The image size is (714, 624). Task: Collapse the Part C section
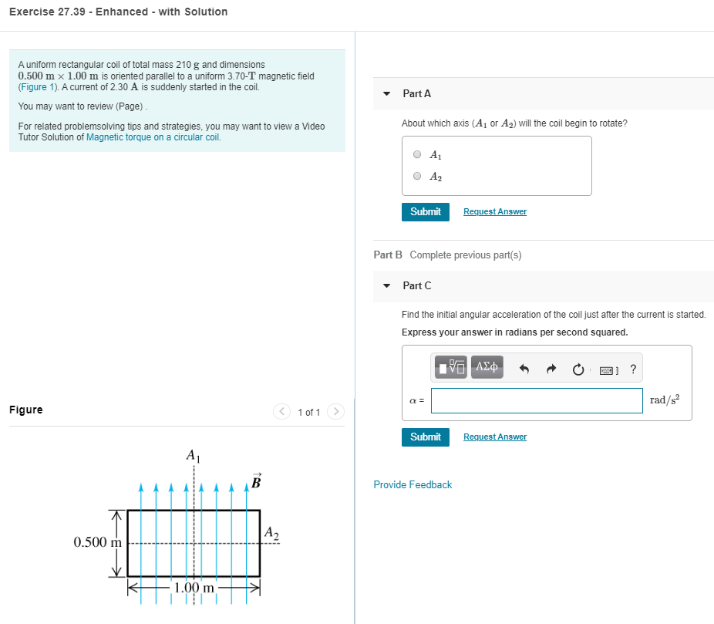click(386, 285)
